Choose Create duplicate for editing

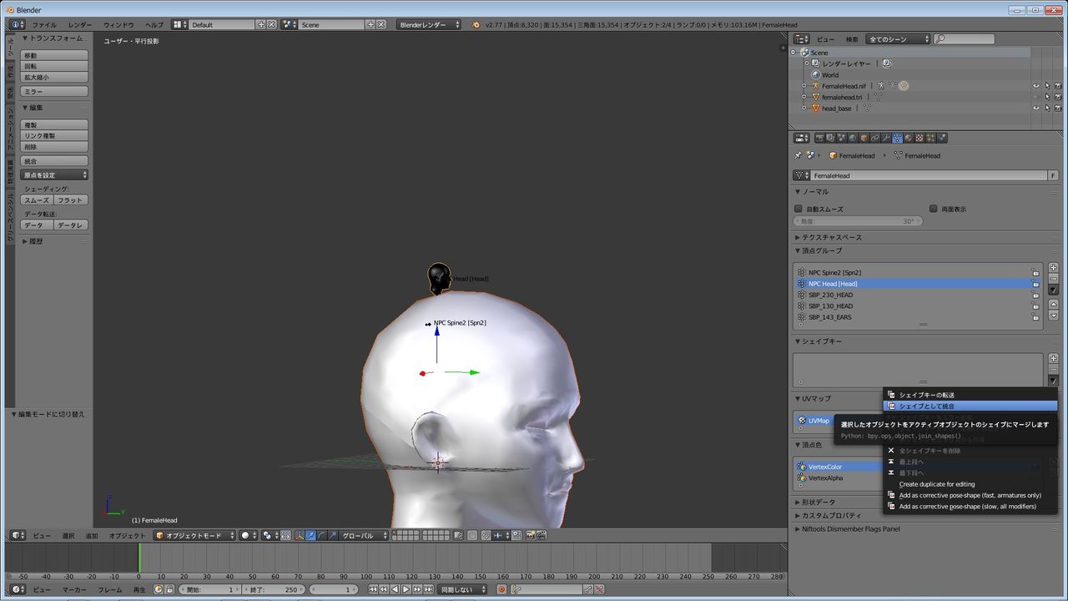point(970,484)
